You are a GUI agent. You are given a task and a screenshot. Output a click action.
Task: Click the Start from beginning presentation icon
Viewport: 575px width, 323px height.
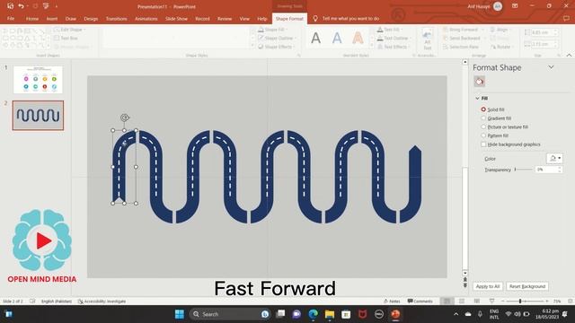pos(46,6)
